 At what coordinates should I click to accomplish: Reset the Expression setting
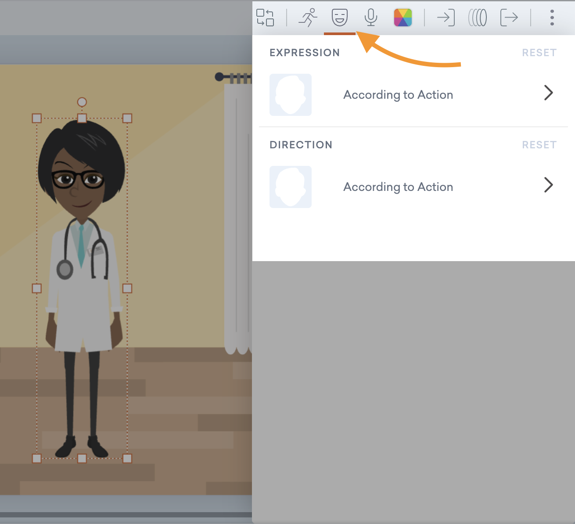click(539, 53)
